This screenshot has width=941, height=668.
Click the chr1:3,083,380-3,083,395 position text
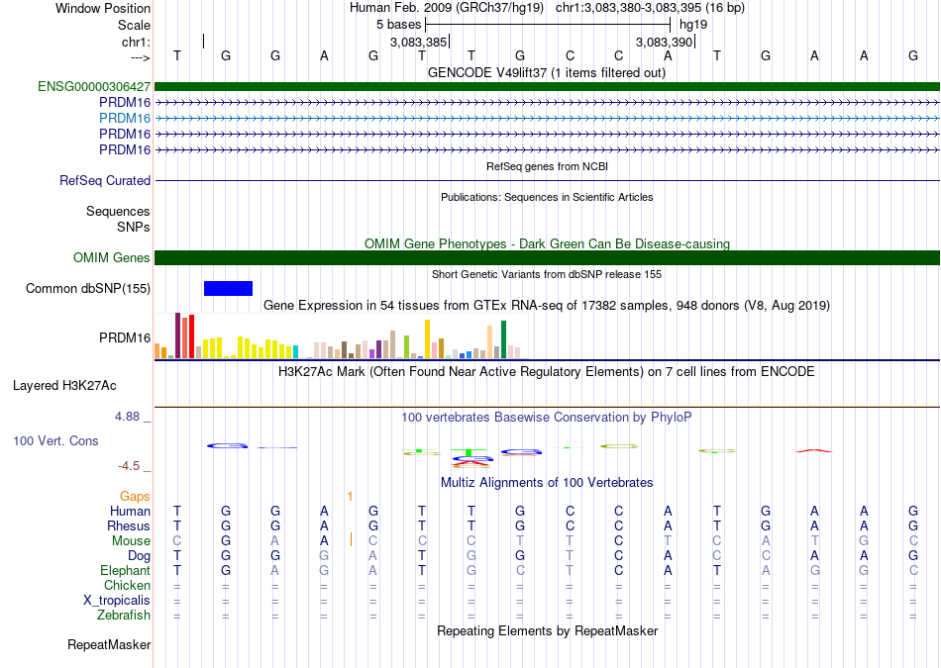point(650,8)
